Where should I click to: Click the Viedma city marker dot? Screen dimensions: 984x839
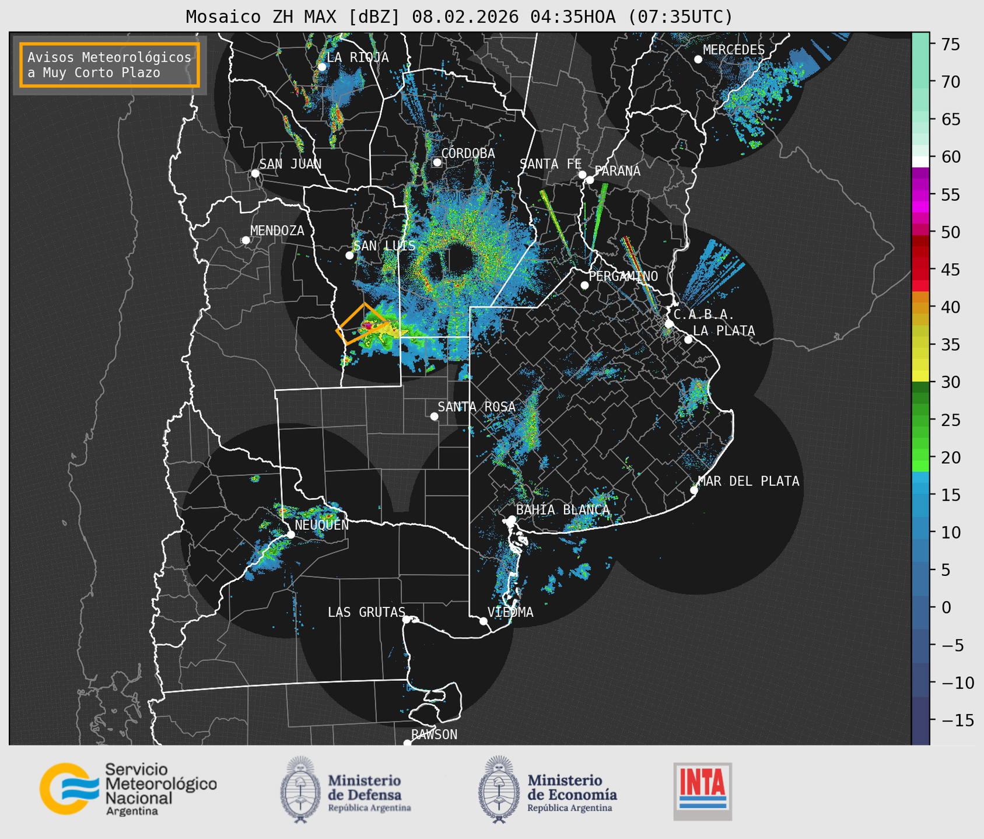pos(484,621)
